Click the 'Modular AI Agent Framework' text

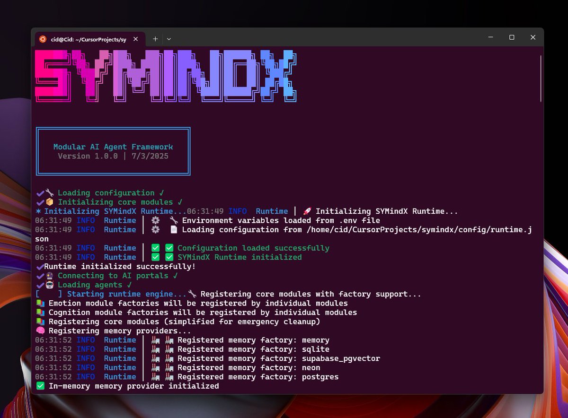[x=113, y=147]
